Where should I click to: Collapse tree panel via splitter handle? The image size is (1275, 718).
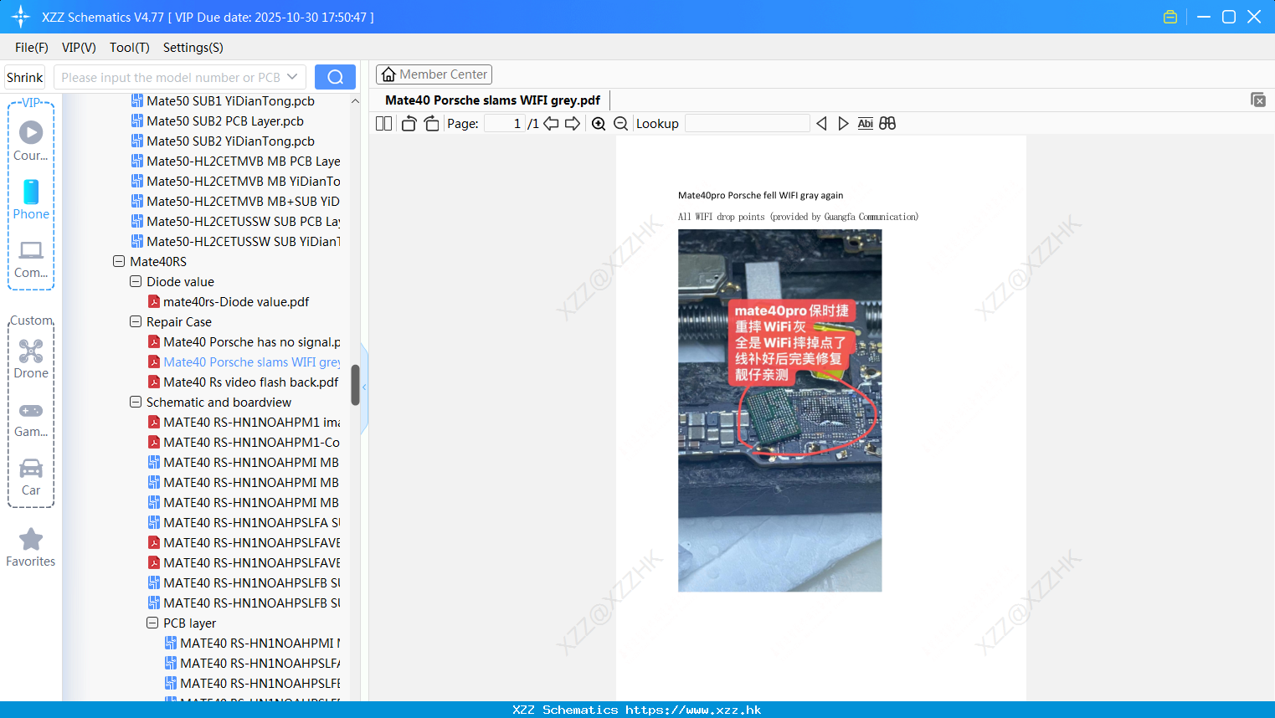pyautogui.click(x=364, y=387)
